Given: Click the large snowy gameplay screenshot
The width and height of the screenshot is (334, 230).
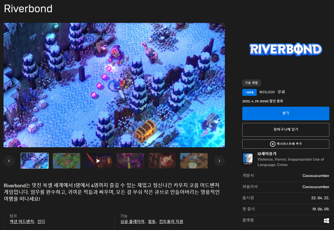Looking at the screenshot, I should tap(114, 85).
